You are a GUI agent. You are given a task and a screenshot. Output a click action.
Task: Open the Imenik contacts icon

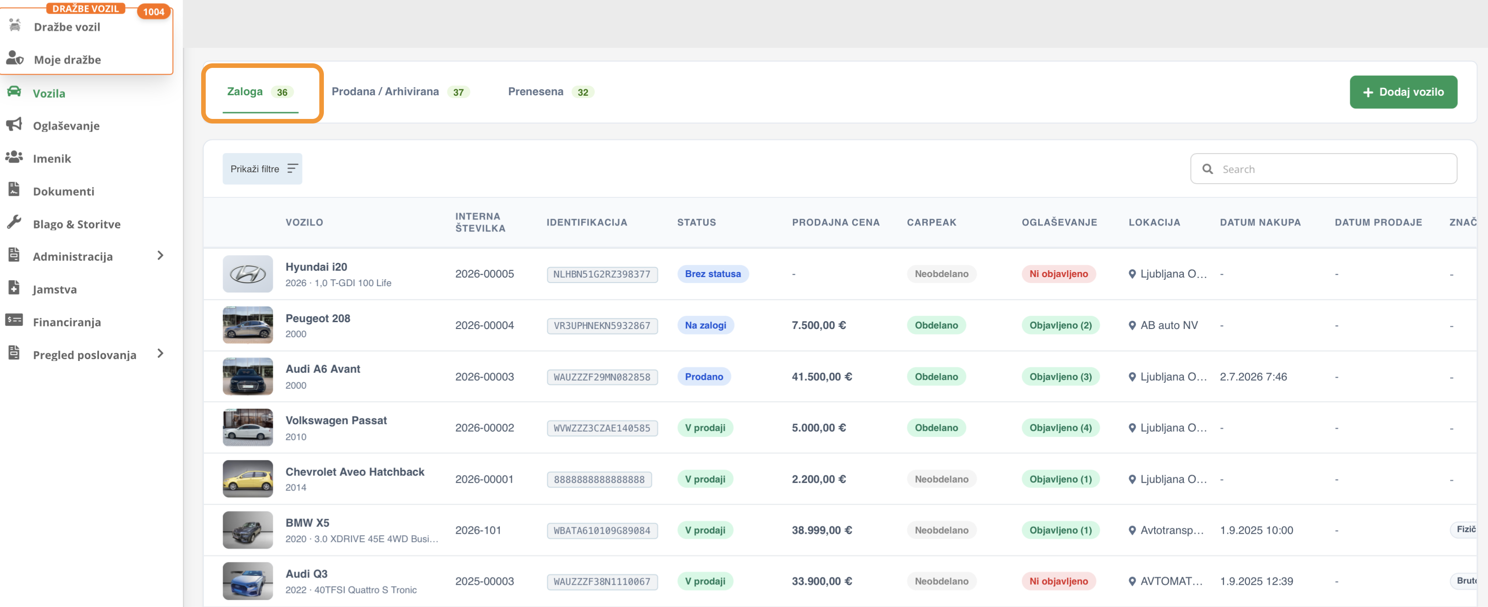(15, 157)
